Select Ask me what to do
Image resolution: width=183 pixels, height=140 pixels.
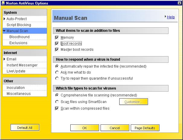pos(57,72)
